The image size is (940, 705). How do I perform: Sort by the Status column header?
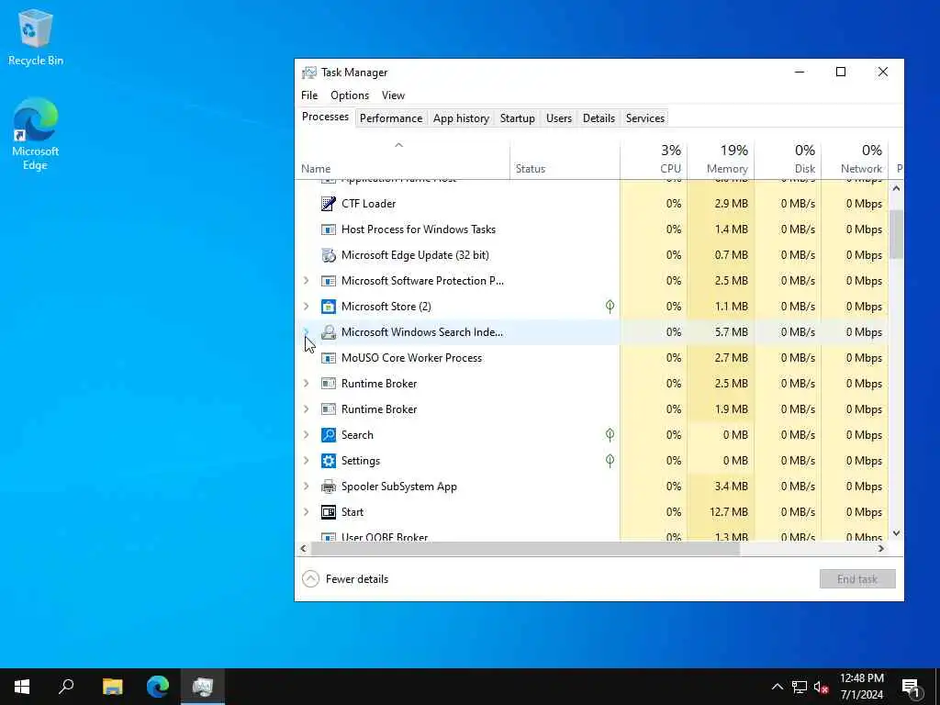click(x=565, y=160)
